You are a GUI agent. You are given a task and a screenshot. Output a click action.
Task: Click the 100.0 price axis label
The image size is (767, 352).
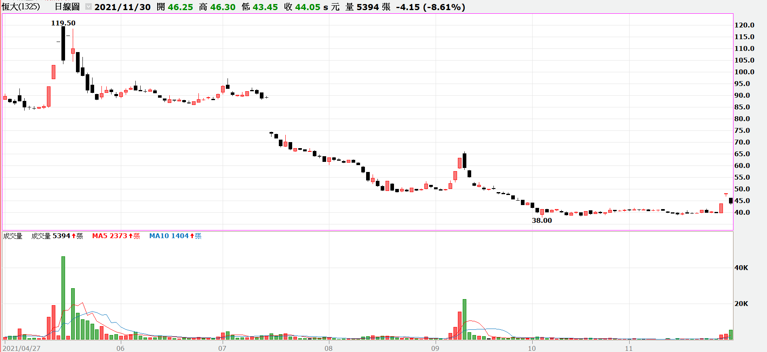tap(744, 72)
